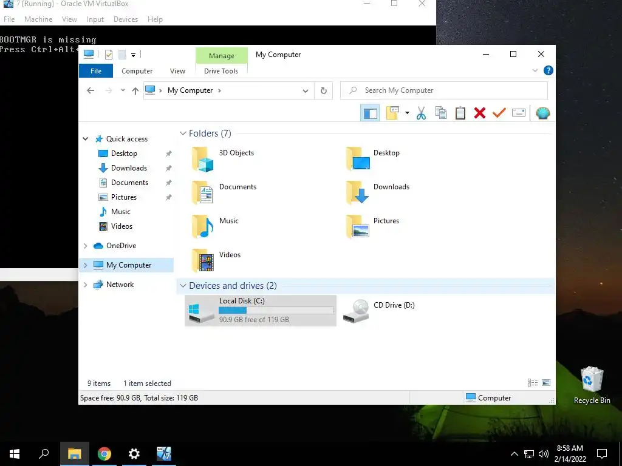
Task: Select Downloads in Quick access
Action: pyautogui.click(x=129, y=168)
